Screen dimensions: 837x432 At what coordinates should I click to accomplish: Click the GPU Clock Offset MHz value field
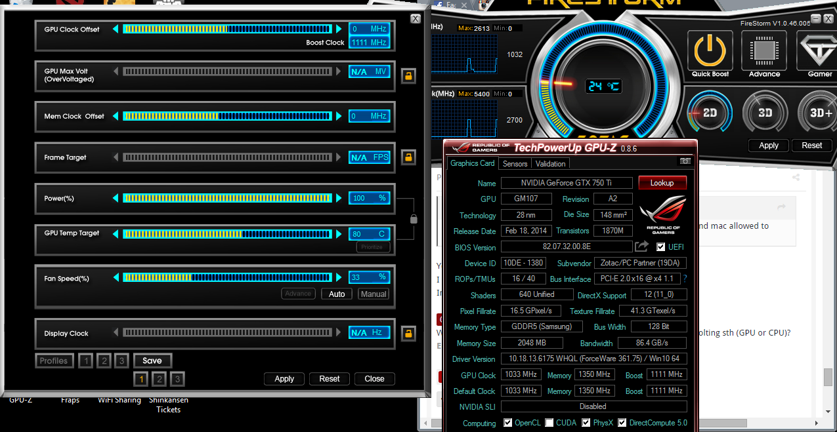pos(370,29)
